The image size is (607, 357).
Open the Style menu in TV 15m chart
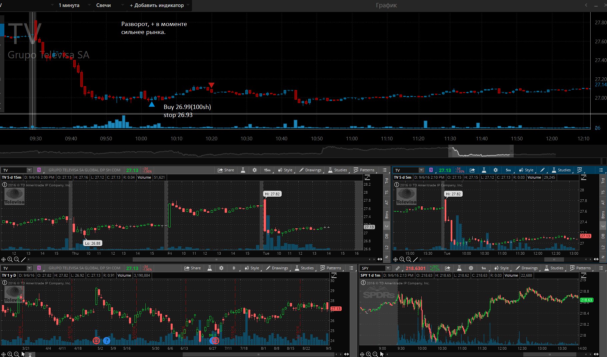point(286,170)
